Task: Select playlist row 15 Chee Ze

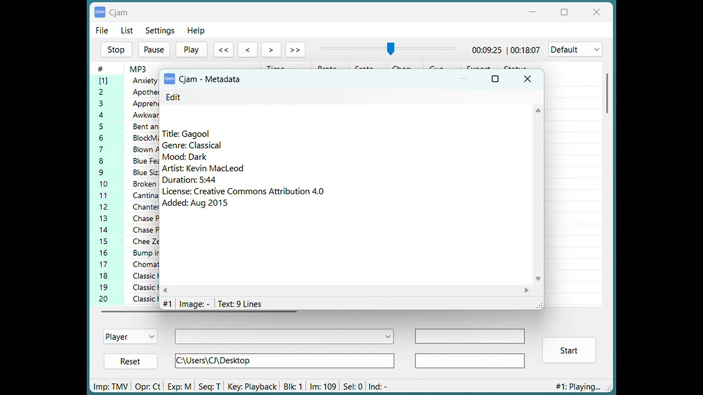Action: (126, 242)
